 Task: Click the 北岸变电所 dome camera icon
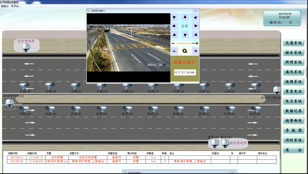tap(26, 48)
